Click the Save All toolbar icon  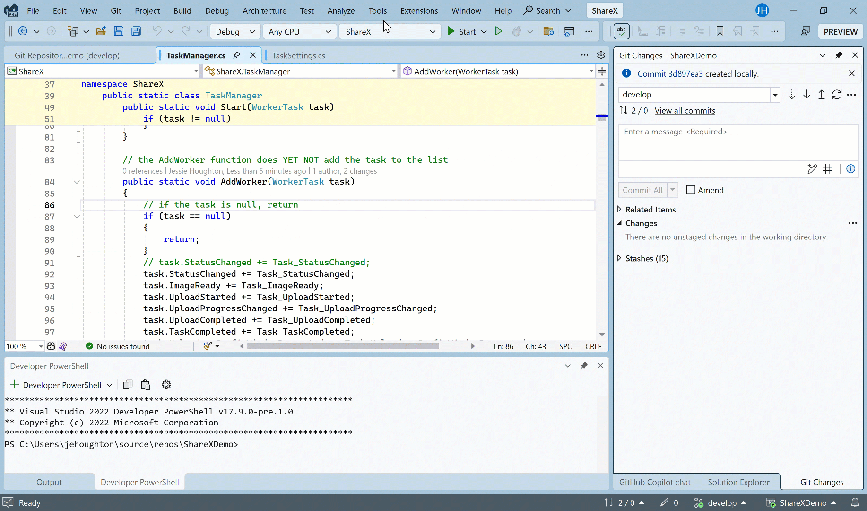coord(136,32)
